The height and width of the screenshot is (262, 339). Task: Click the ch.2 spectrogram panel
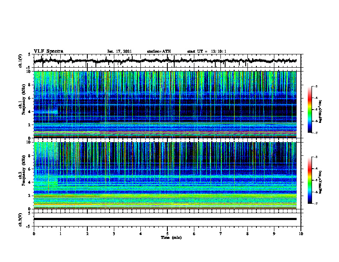point(165,176)
